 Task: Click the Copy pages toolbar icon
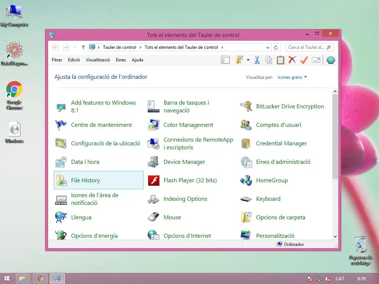269,60
